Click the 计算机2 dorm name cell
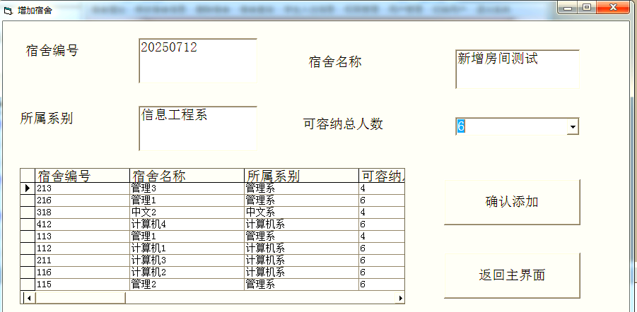This screenshot has width=637, height=312. coord(187,272)
